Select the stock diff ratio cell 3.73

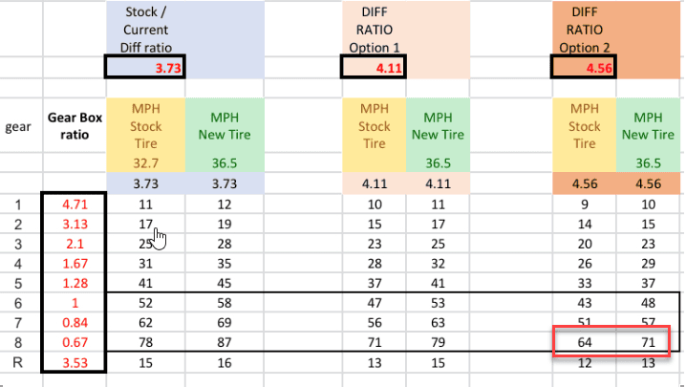pos(145,67)
